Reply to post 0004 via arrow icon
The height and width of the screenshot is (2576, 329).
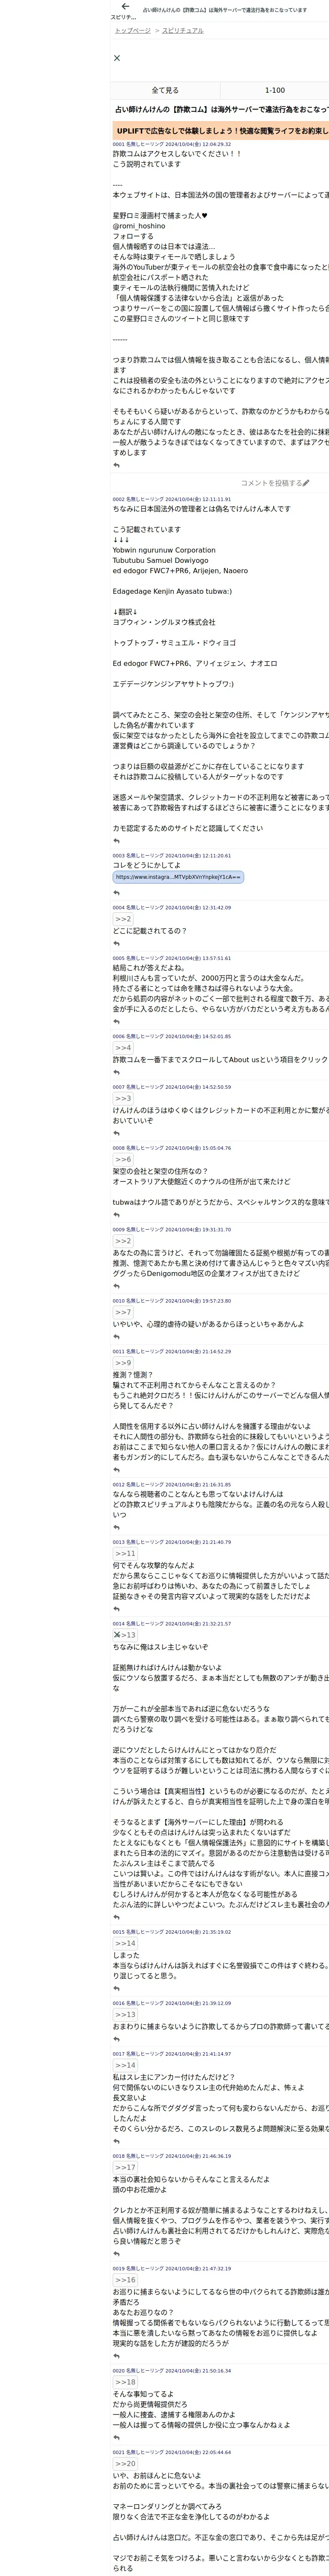pyautogui.click(x=117, y=944)
